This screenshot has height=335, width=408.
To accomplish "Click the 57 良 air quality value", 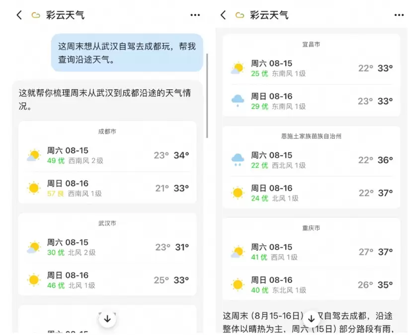I will tap(56, 194).
